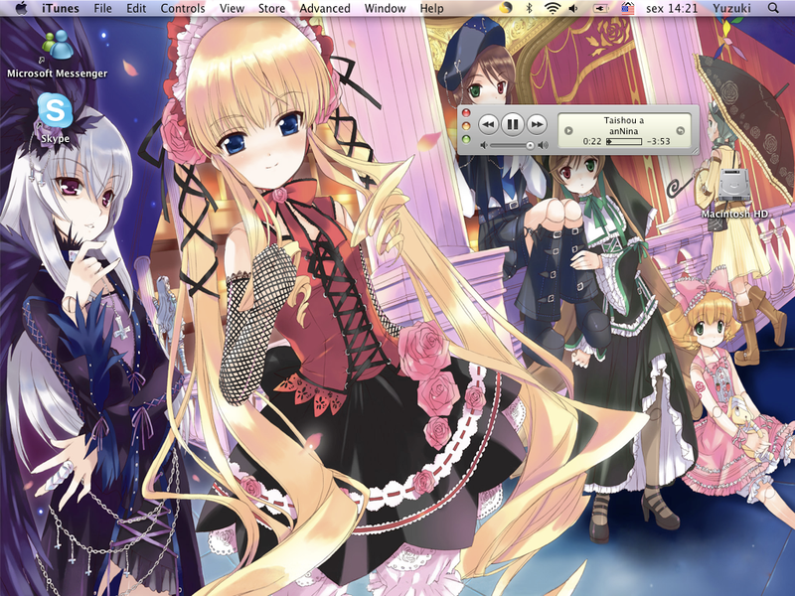The height and width of the screenshot is (596, 795).
Task: Click the clock showing sex 14:21
Action: pyautogui.click(x=672, y=8)
